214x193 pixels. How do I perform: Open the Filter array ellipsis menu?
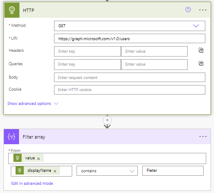point(203,136)
